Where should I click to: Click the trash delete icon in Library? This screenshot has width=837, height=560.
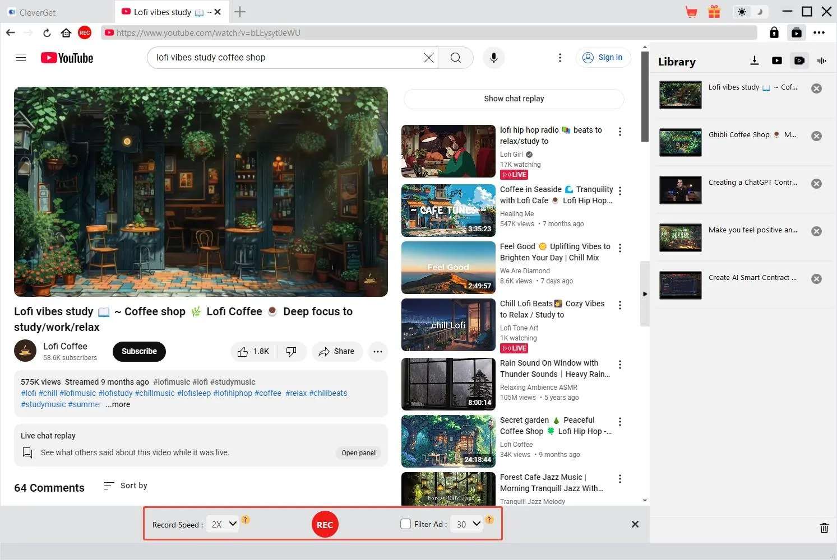[x=824, y=528]
